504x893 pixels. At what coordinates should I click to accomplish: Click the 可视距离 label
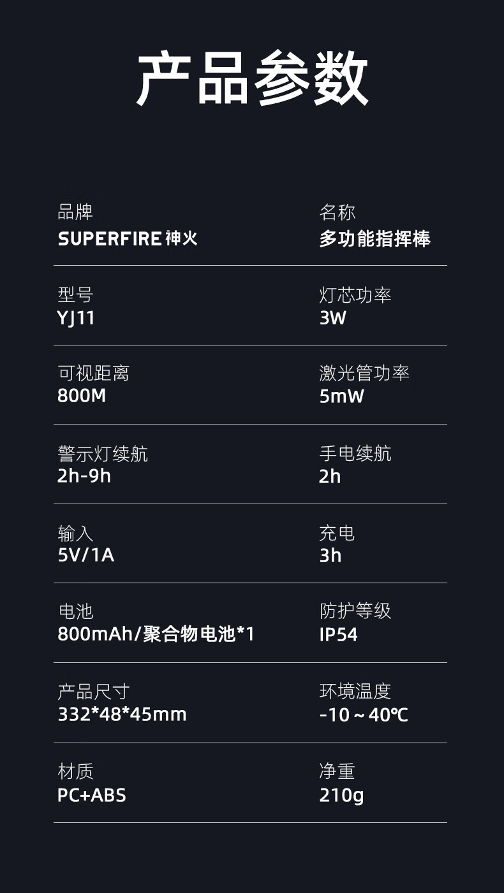tap(93, 374)
